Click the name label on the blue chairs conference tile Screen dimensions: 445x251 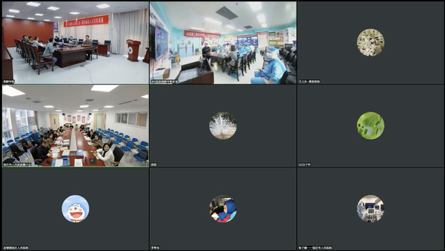(x=17, y=165)
